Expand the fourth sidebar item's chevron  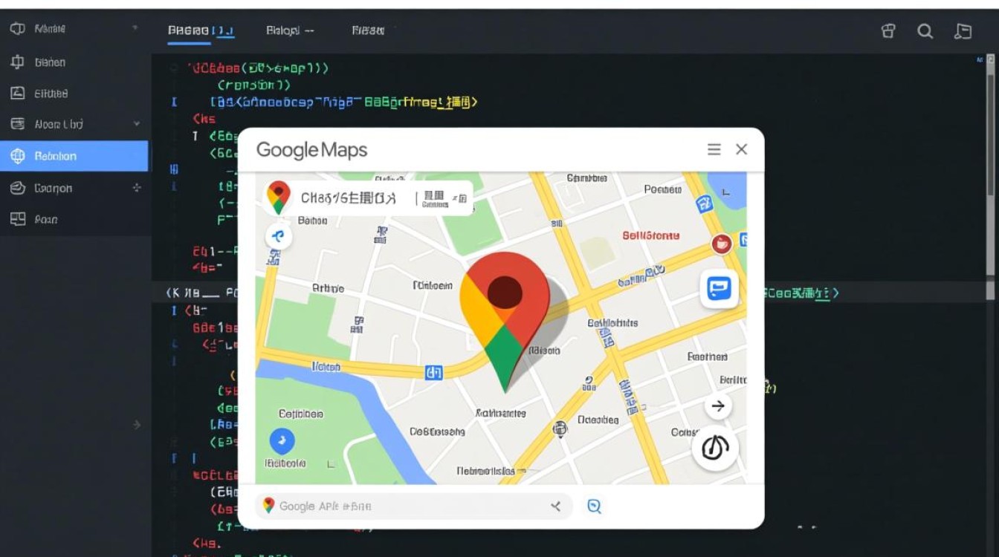(x=136, y=124)
